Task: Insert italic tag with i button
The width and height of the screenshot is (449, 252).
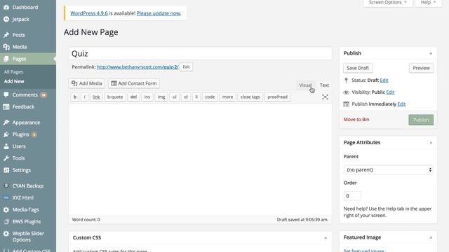Action: pos(84,97)
